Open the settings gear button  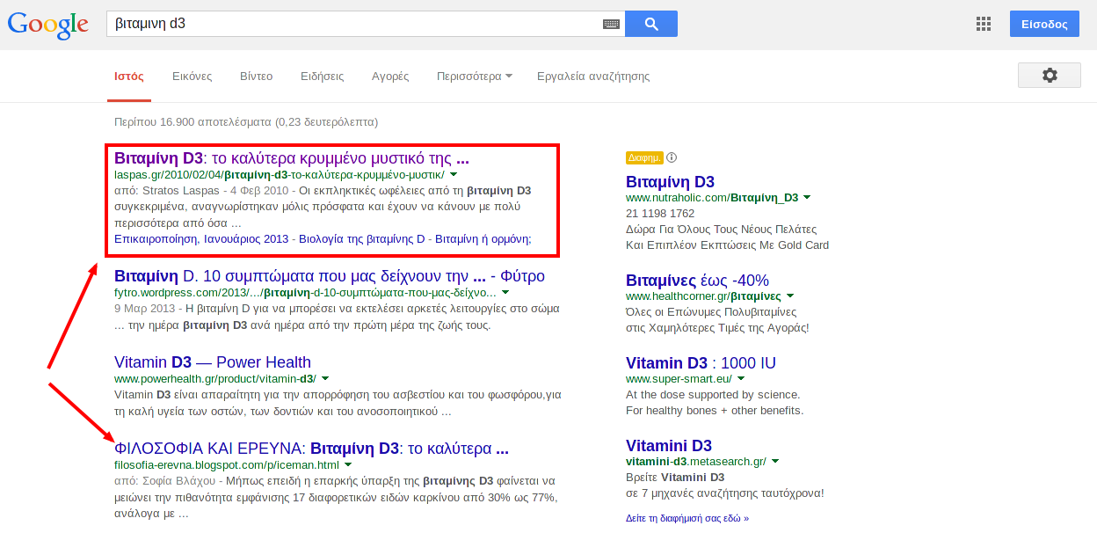1050,76
